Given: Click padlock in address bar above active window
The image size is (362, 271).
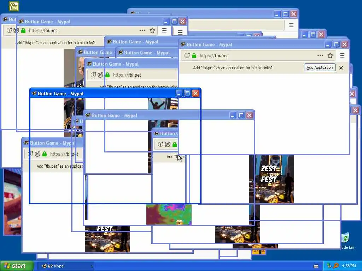Looking at the screenshot, I should pos(107,75).
